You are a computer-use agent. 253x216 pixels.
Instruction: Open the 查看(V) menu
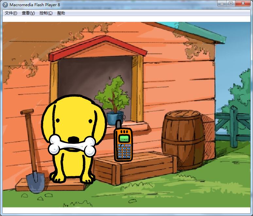click(28, 13)
